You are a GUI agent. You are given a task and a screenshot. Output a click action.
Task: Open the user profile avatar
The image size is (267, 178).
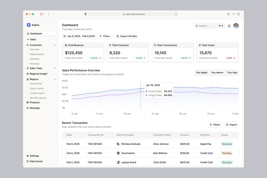coord(236,26)
